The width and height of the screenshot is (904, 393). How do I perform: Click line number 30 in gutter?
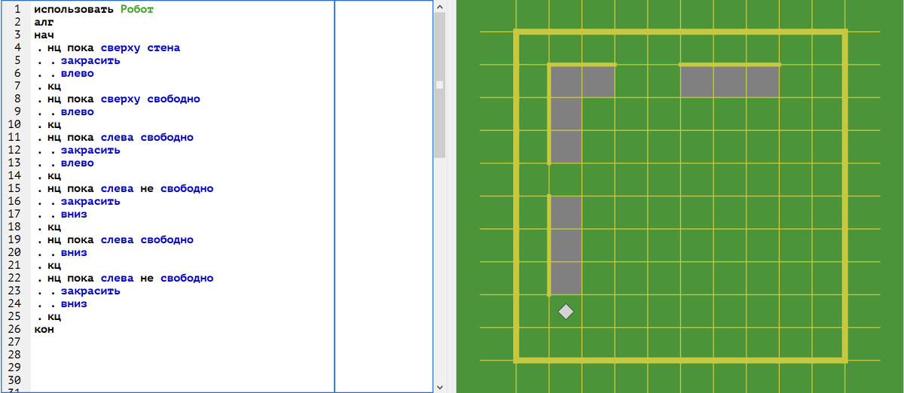(14, 380)
